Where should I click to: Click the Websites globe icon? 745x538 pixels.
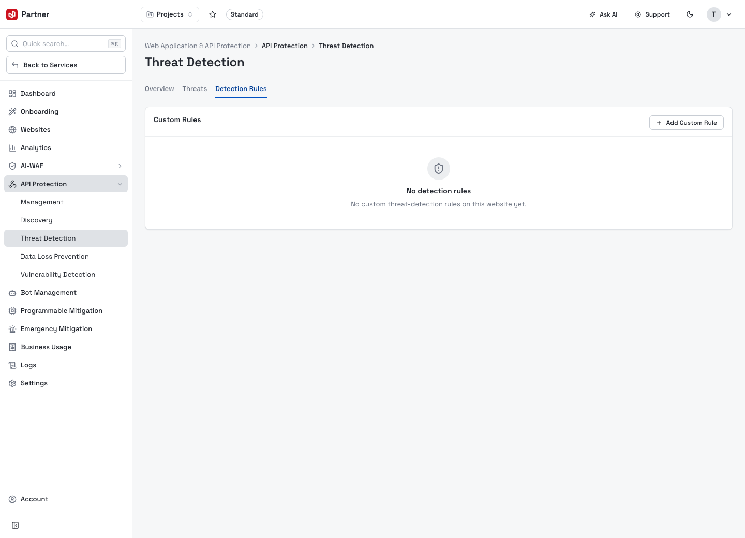tap(12, 130)
